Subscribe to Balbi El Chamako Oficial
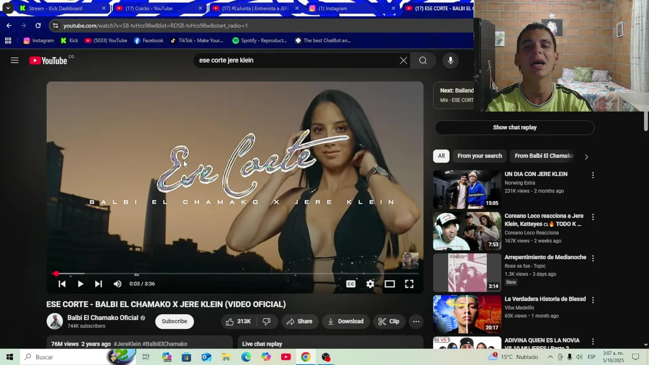The height and width of the screenshot is (365, 649). coord(174,321)
